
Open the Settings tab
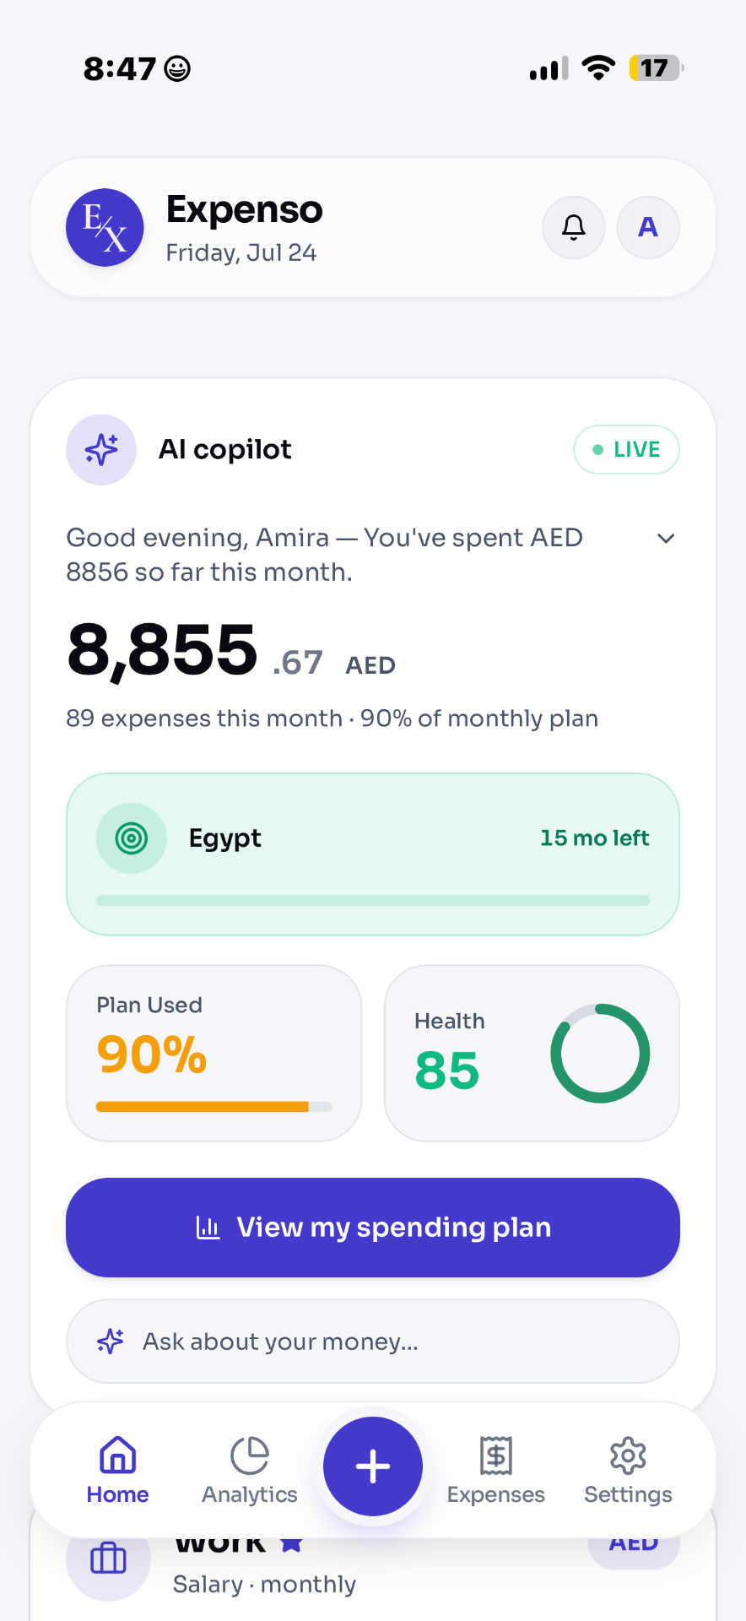tap(628, 1470)
